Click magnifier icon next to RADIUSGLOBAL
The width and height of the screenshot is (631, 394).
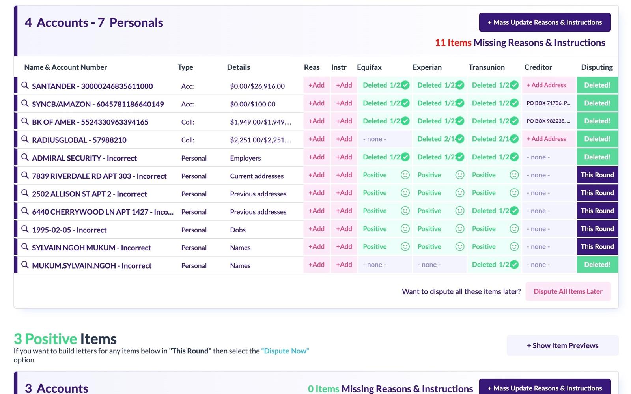[25, 139]
